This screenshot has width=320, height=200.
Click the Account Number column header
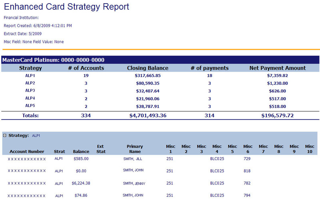coord(27,152)
